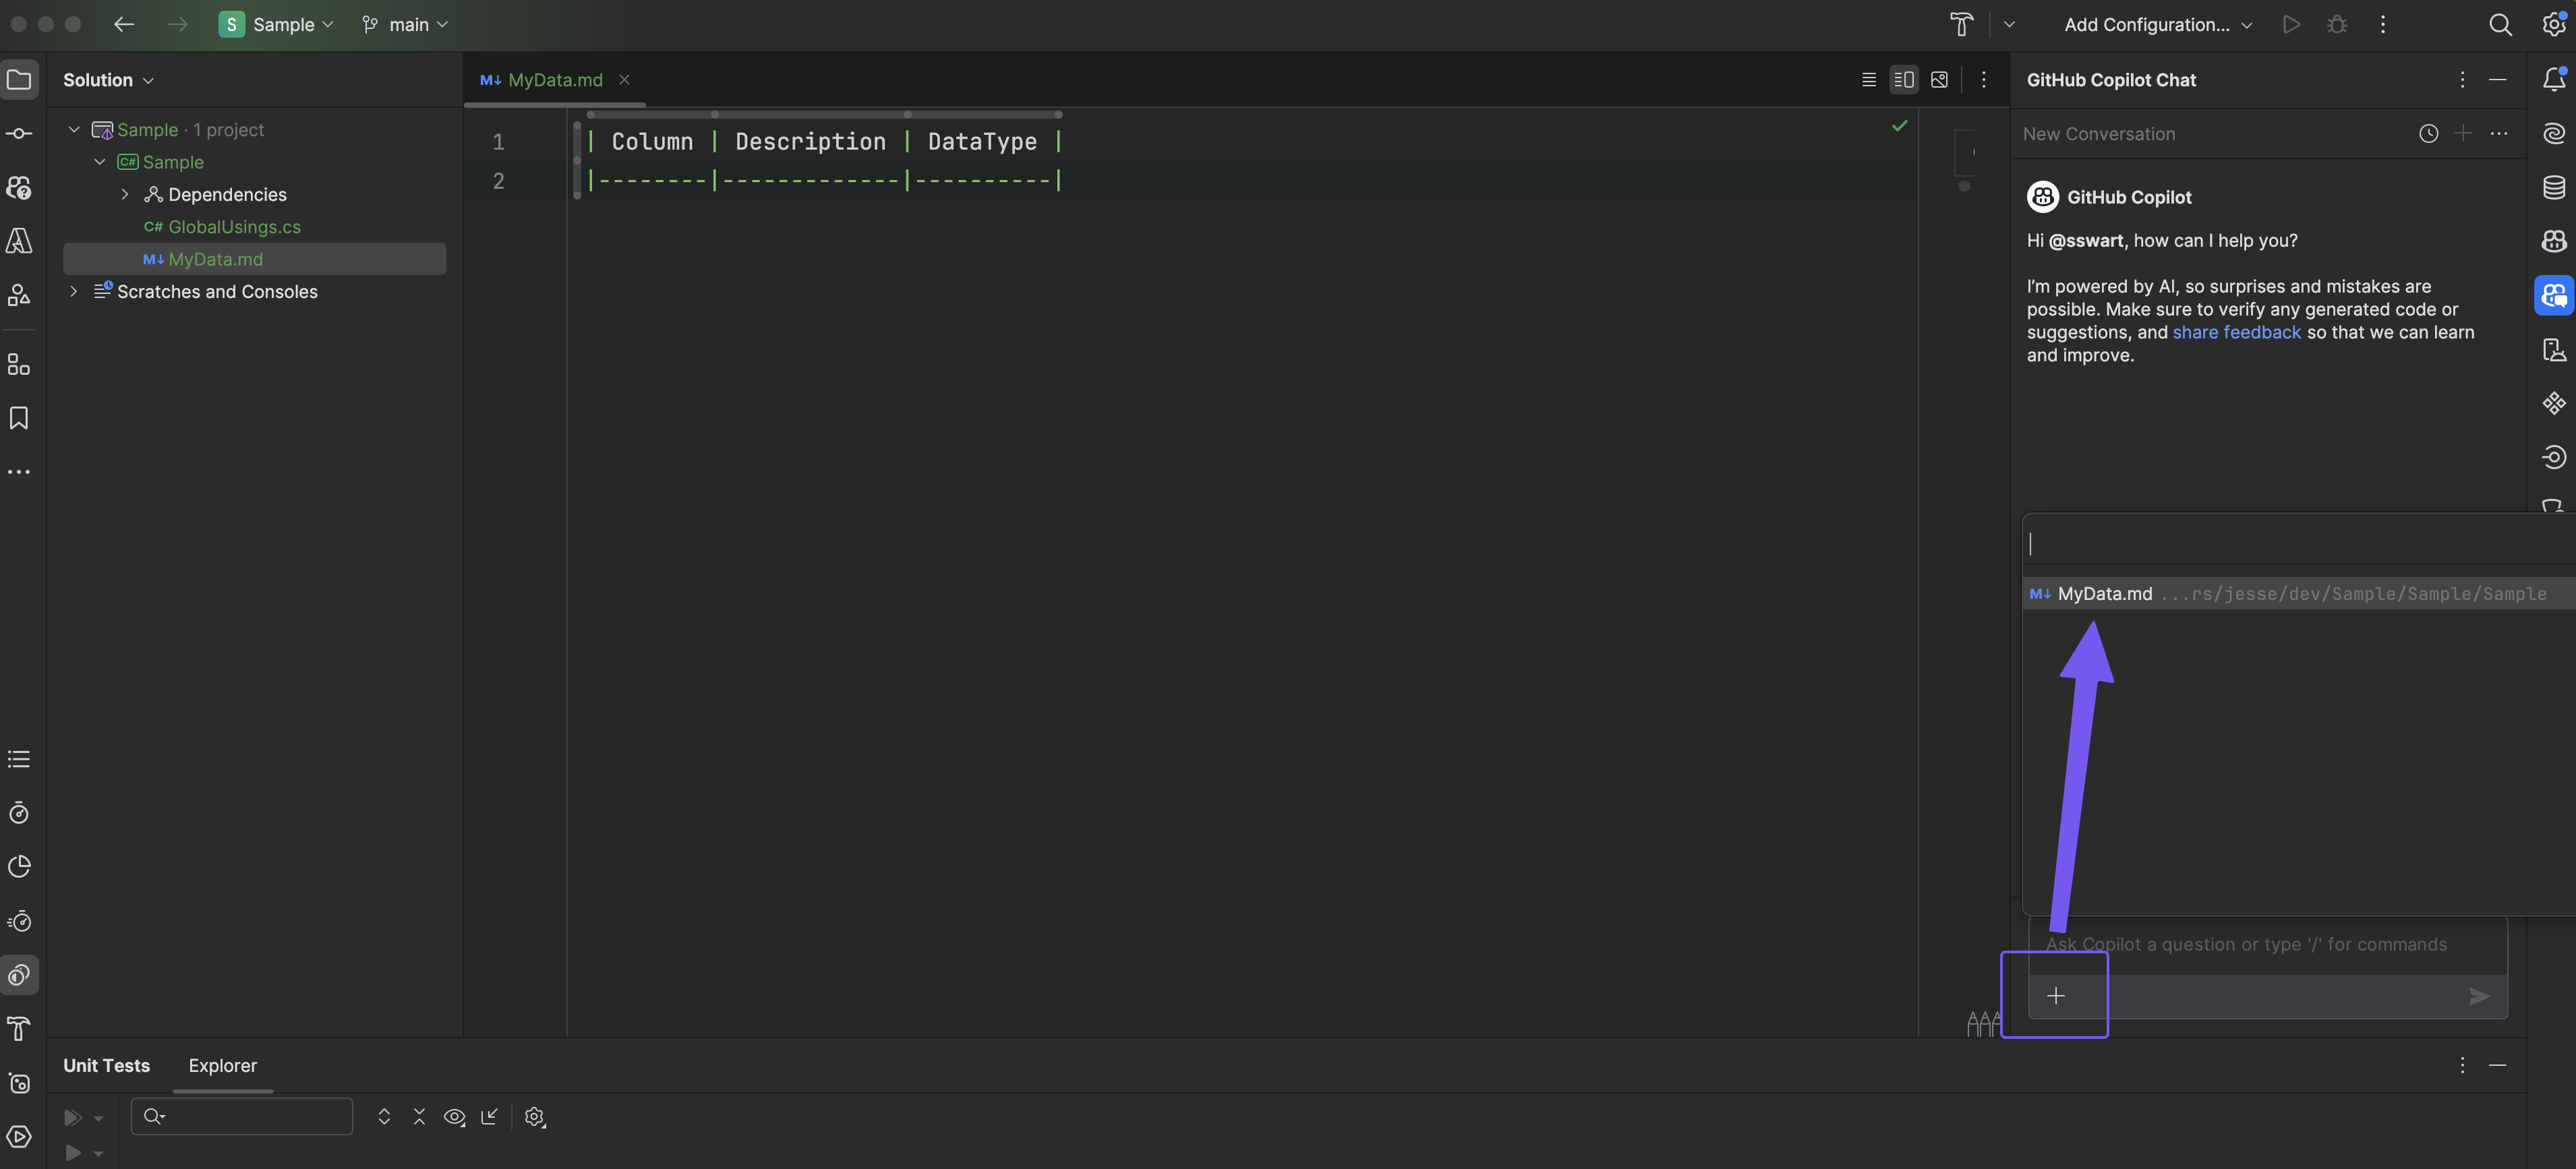Click the Unit Tests search field

[x=242, y=1117]
